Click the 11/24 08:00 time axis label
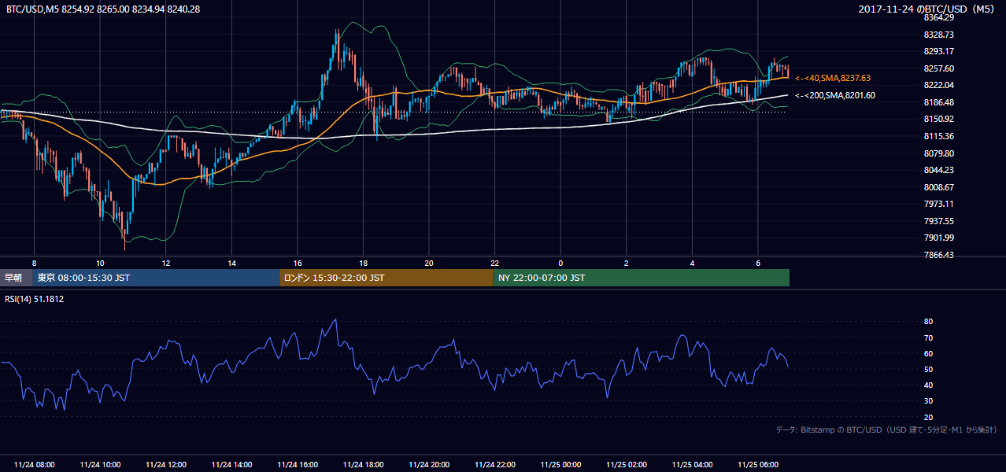 click(34, 465)
